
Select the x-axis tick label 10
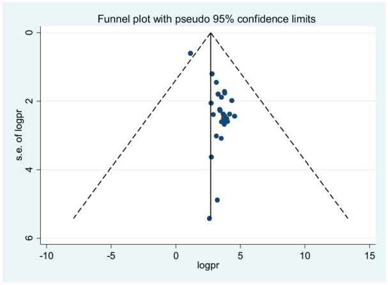305,256
